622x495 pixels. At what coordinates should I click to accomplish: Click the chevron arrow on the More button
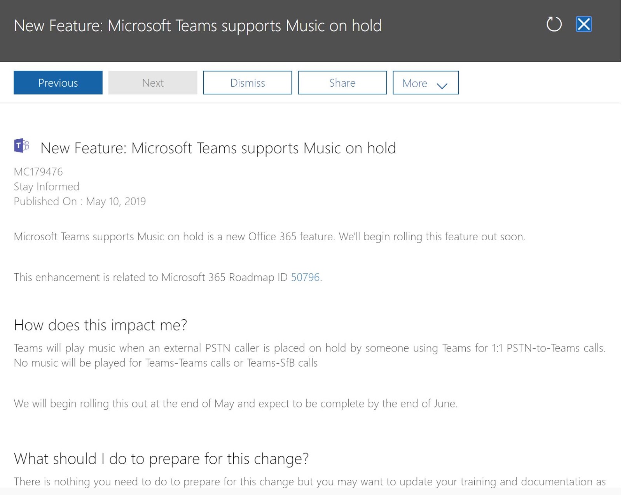442,85
